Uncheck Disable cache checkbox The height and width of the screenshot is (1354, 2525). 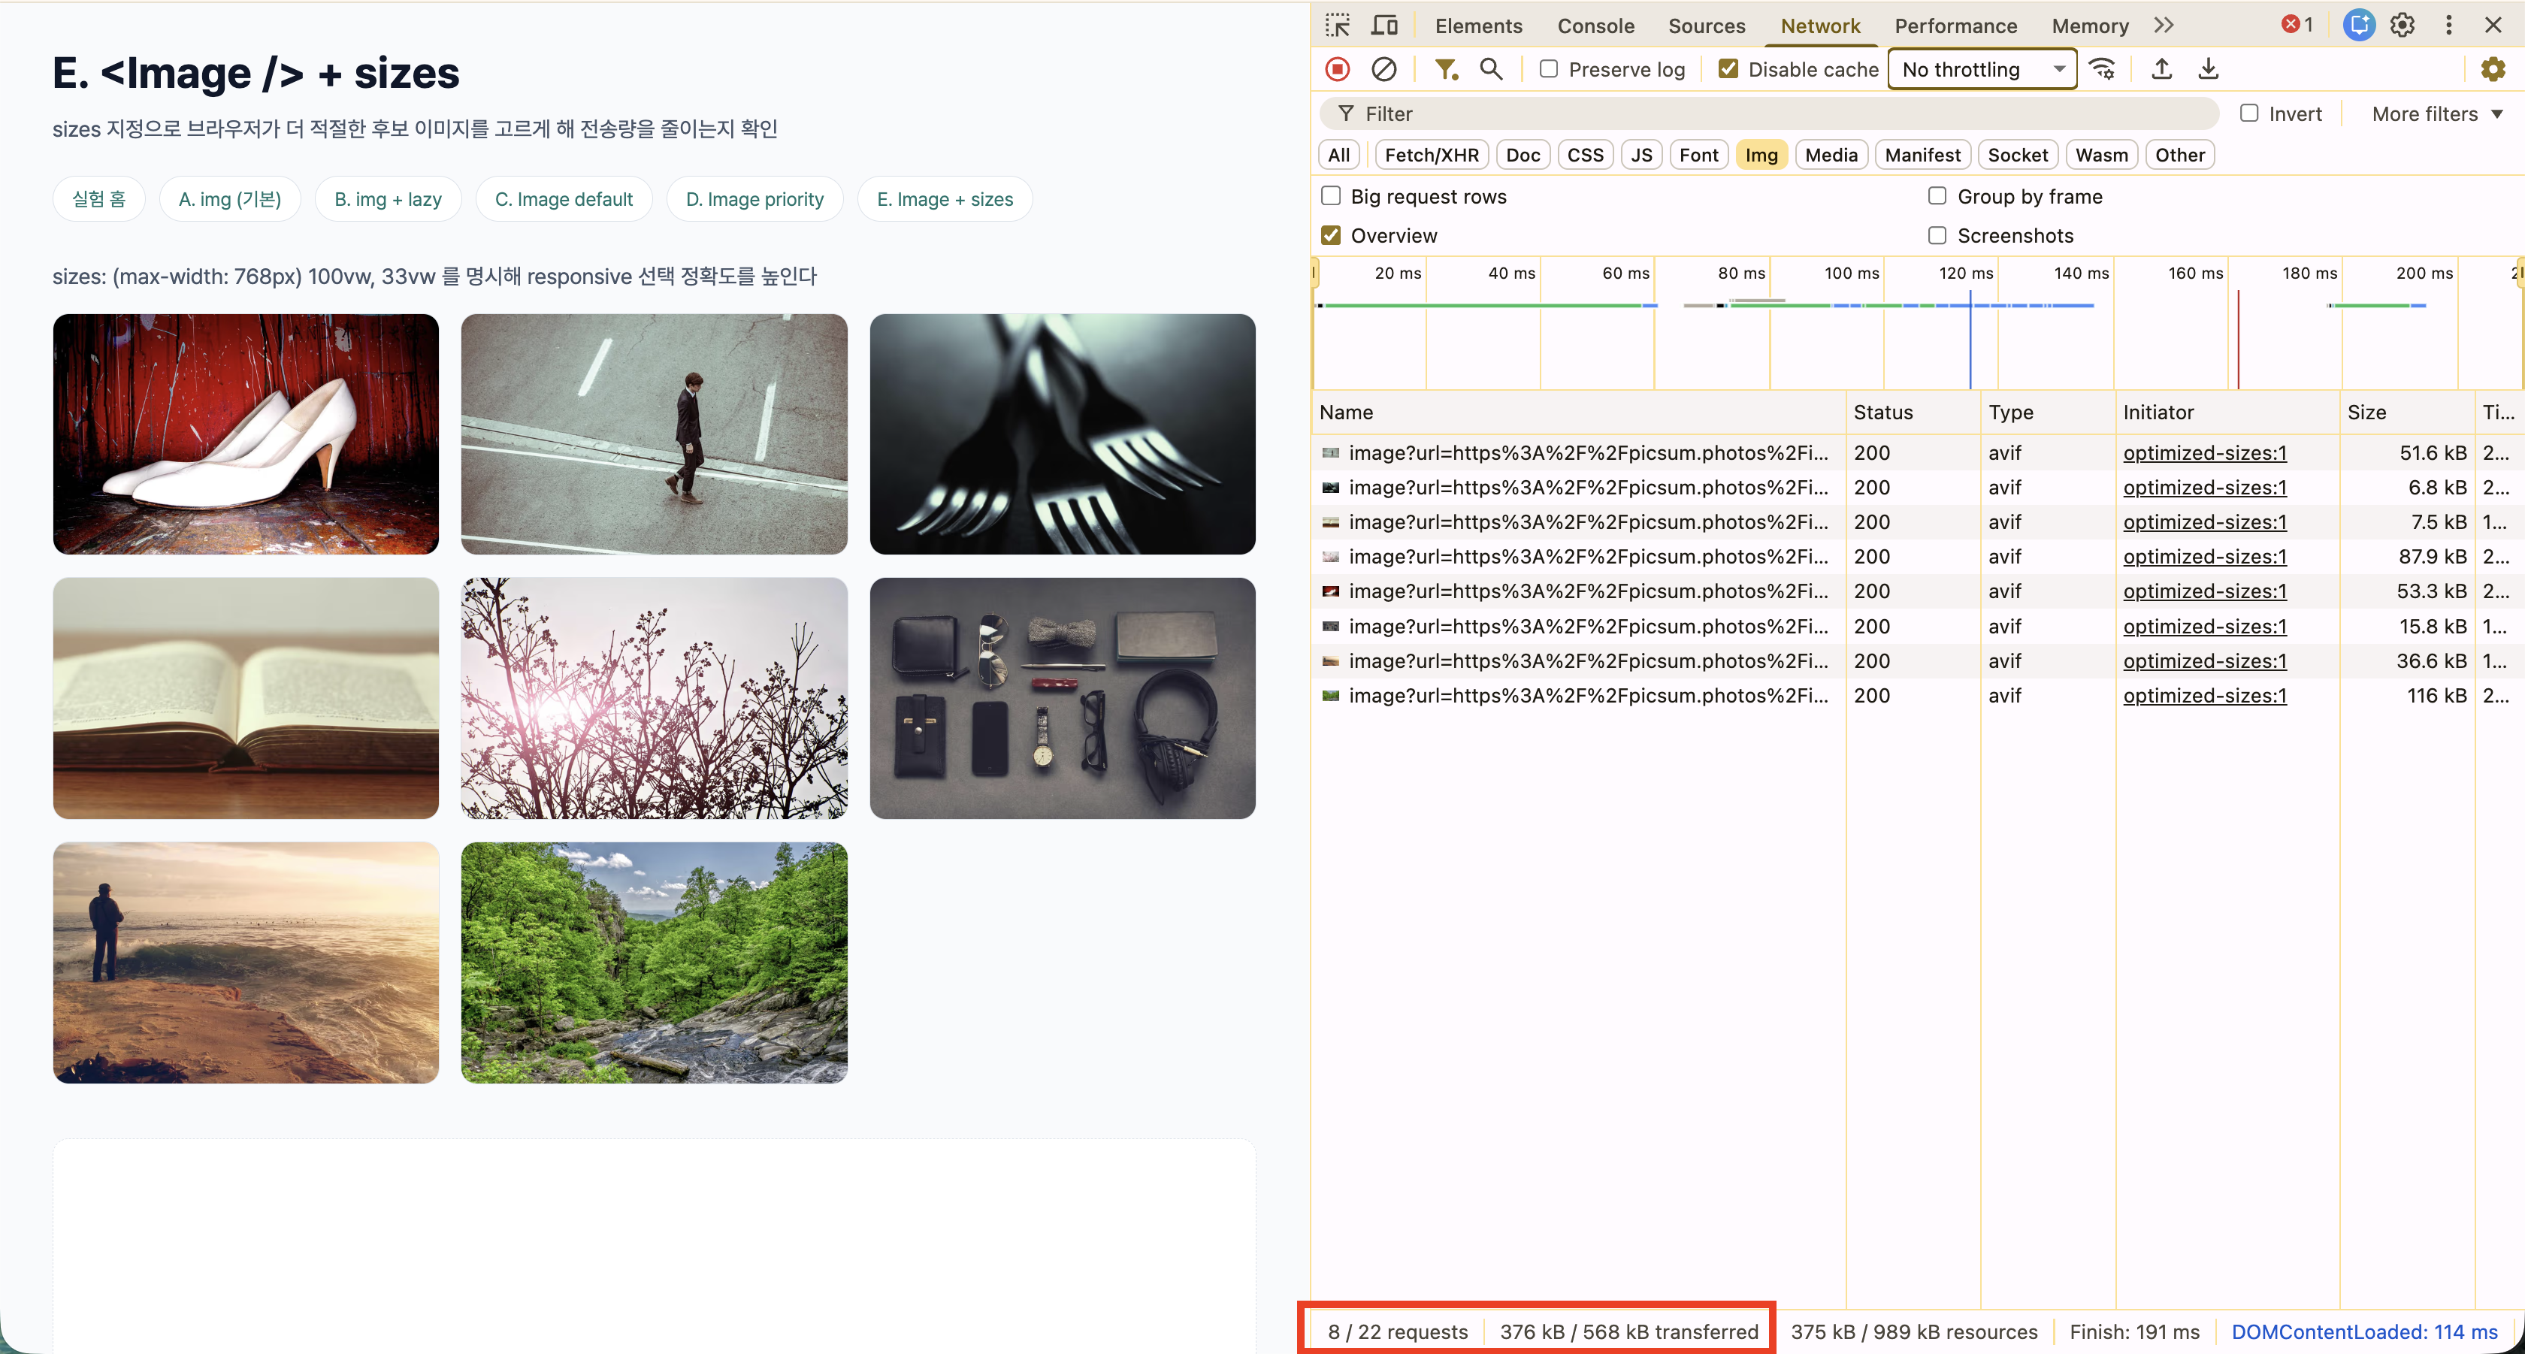[1728, 70]
